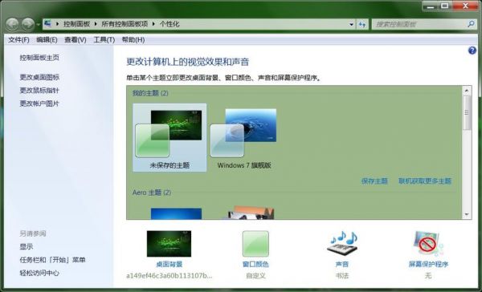Viewport: 482px width, 292px height.
Task: Click the 我的主题 (2) group header
Action: point(150,93)
